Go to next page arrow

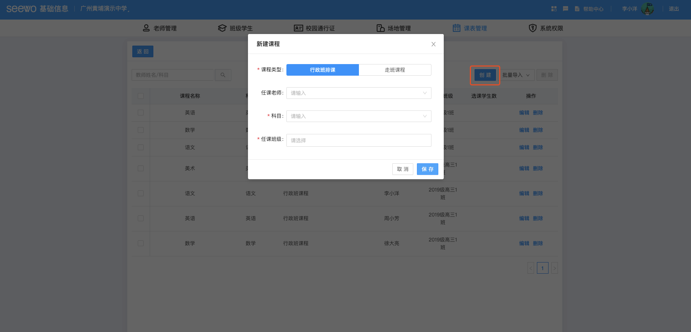[554, 268]
